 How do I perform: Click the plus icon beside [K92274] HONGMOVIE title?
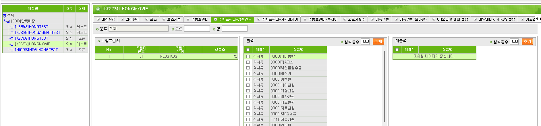click(98, 9)
